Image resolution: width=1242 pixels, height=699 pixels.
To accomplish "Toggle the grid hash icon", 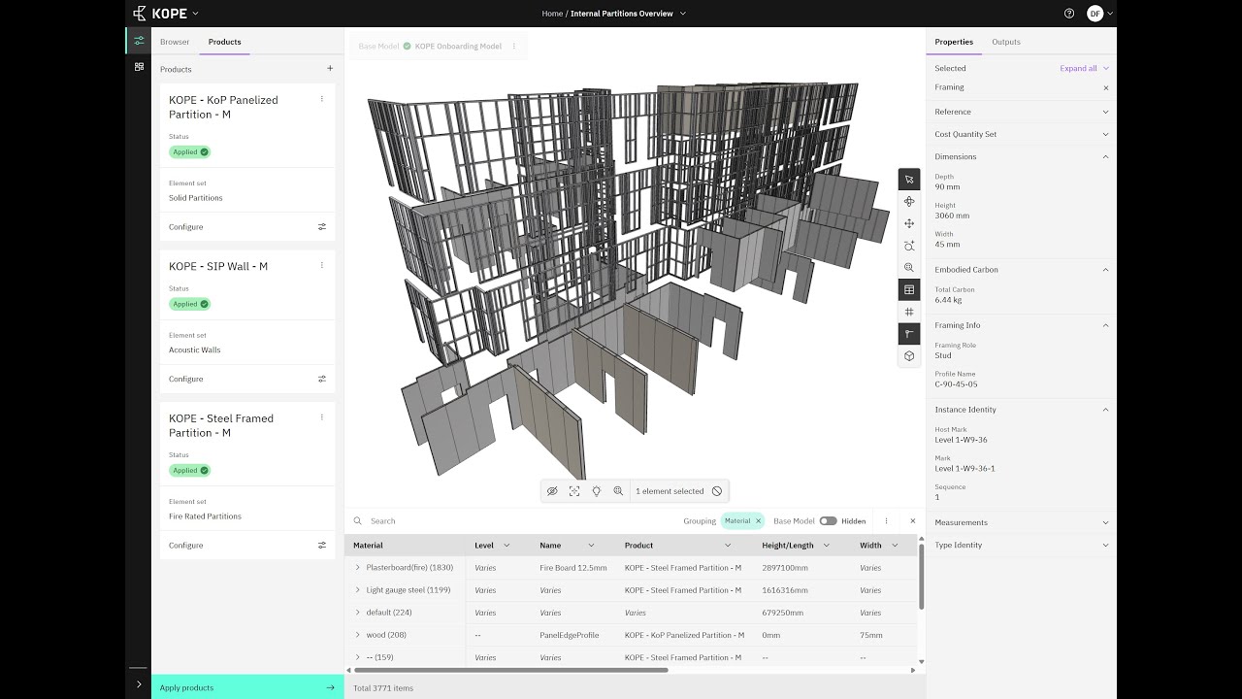I will click(909, 312).
